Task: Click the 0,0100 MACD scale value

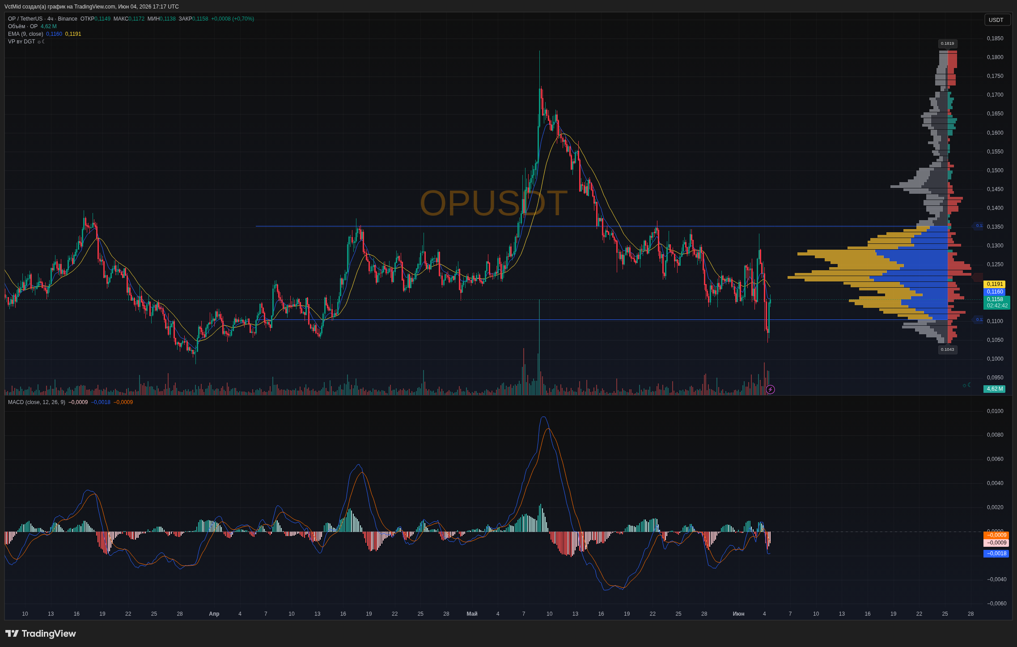Action: click(x=995, y=411)
